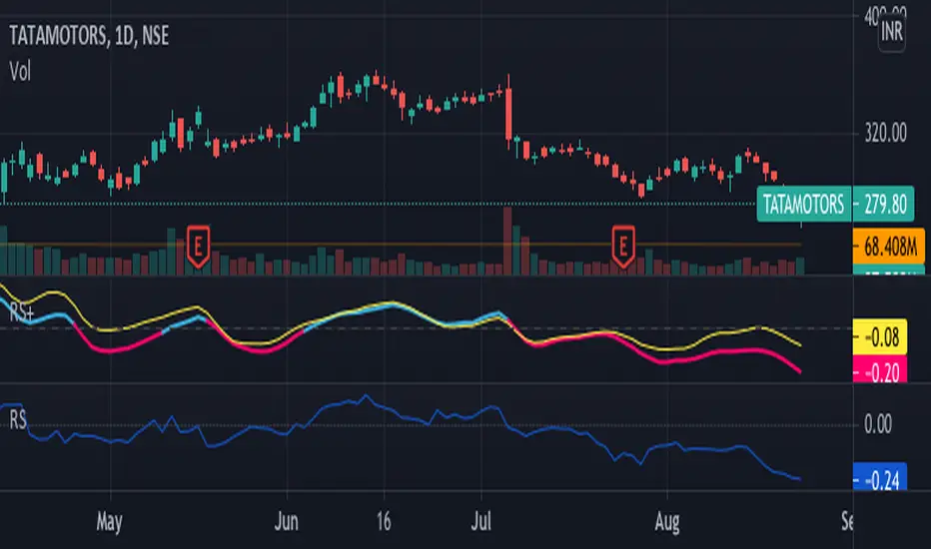Click the TATAMOTORS, 1D, NSE chart title
This screenshot has width=931, height=549.
pos(89,36)
